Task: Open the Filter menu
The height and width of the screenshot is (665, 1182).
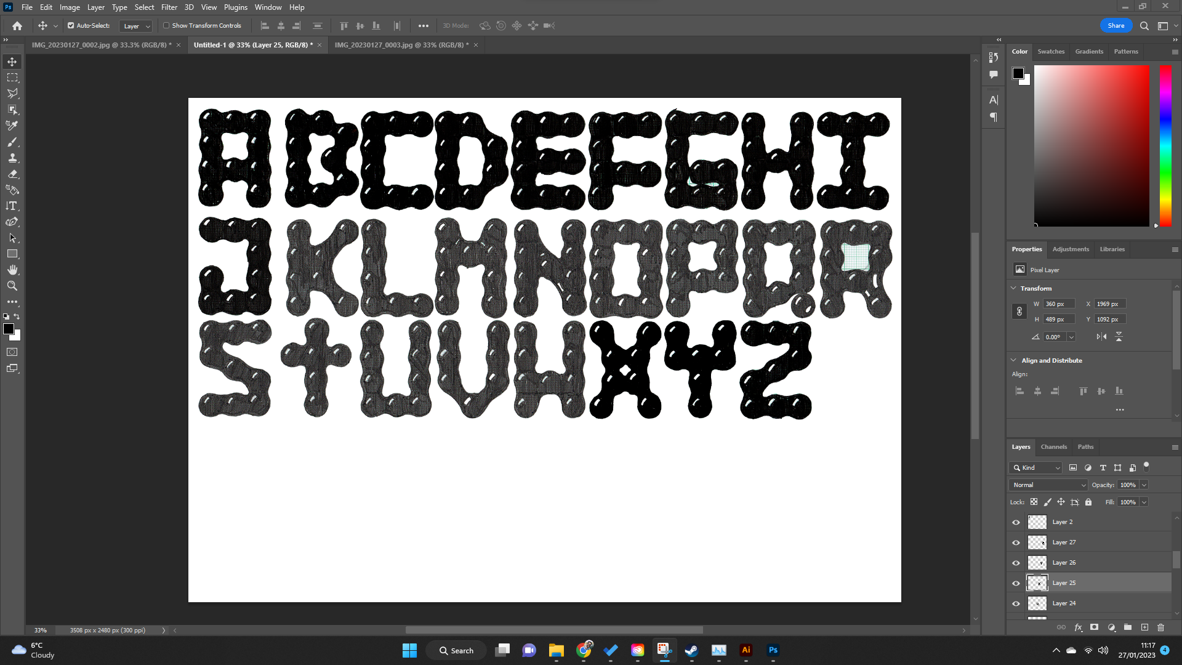Action: point(169,7)
